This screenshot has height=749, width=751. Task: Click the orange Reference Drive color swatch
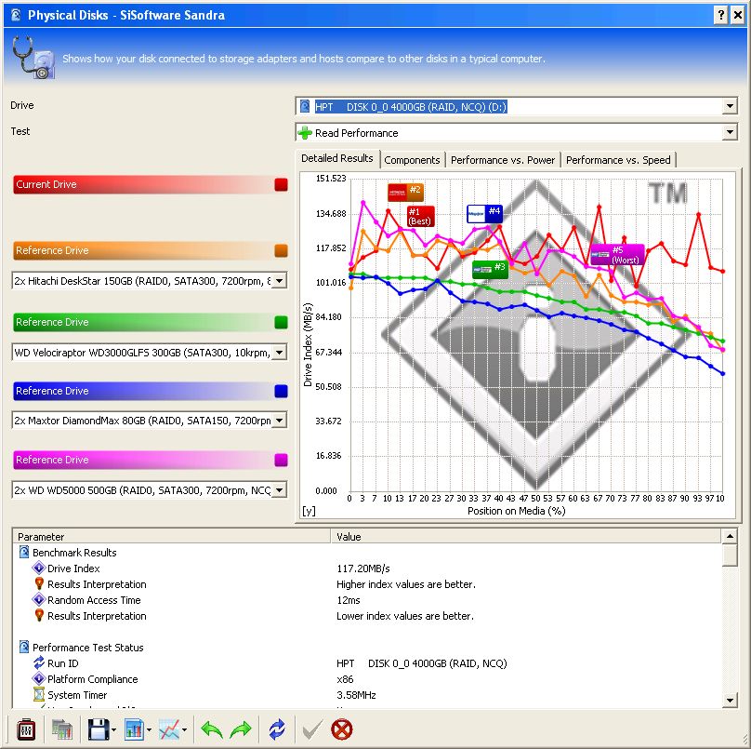tap(281, 250)
